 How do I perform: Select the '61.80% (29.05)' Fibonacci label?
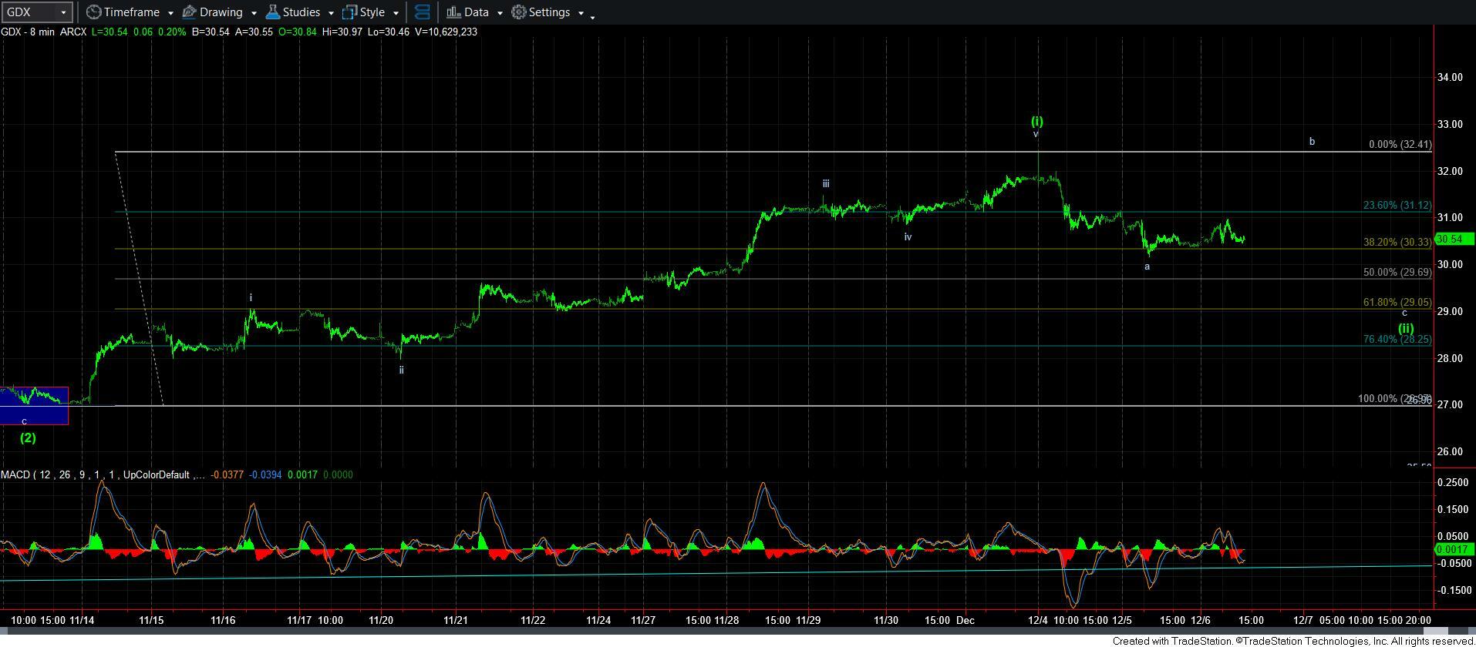[1397, 303]
